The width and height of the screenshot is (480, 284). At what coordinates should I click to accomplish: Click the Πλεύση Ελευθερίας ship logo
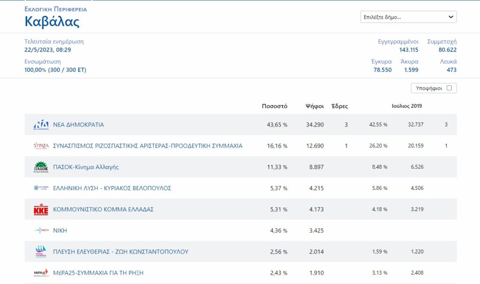pyautogui.click(x=41, y=252)
